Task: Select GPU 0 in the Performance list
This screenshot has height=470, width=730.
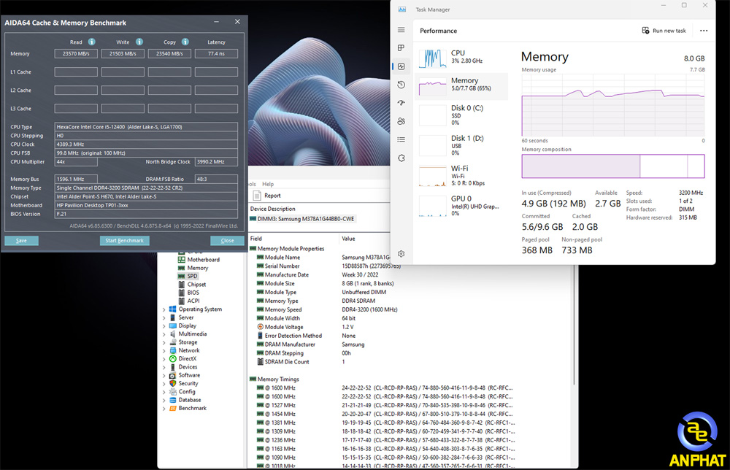Action: (x=461, y=206)
